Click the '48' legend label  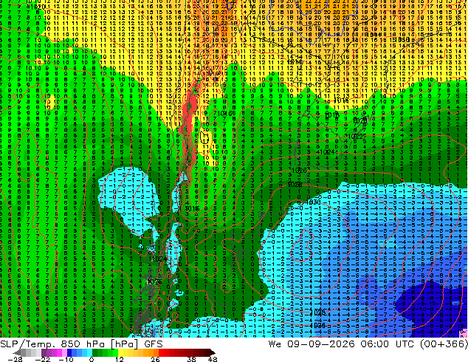coord(213,359)
